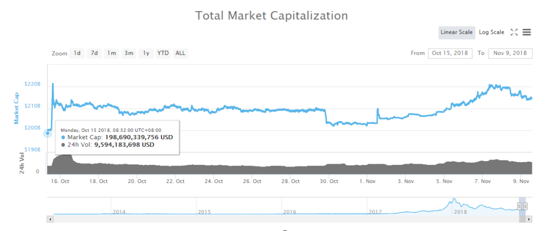Open the chart hamburger context menu
Viewport: 548px width, 231px height.
pos(527,32)
